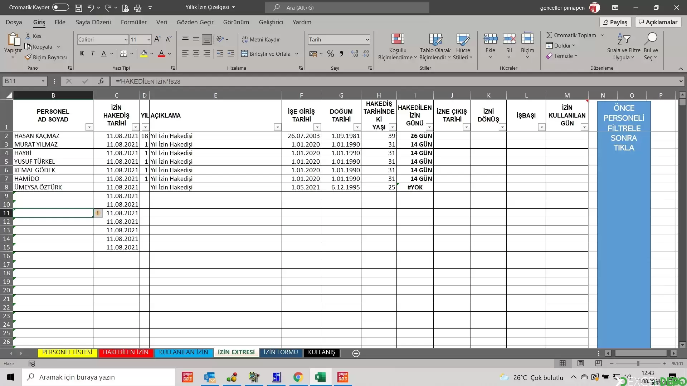Click Ekle insert cells icon

pos(490,39)
